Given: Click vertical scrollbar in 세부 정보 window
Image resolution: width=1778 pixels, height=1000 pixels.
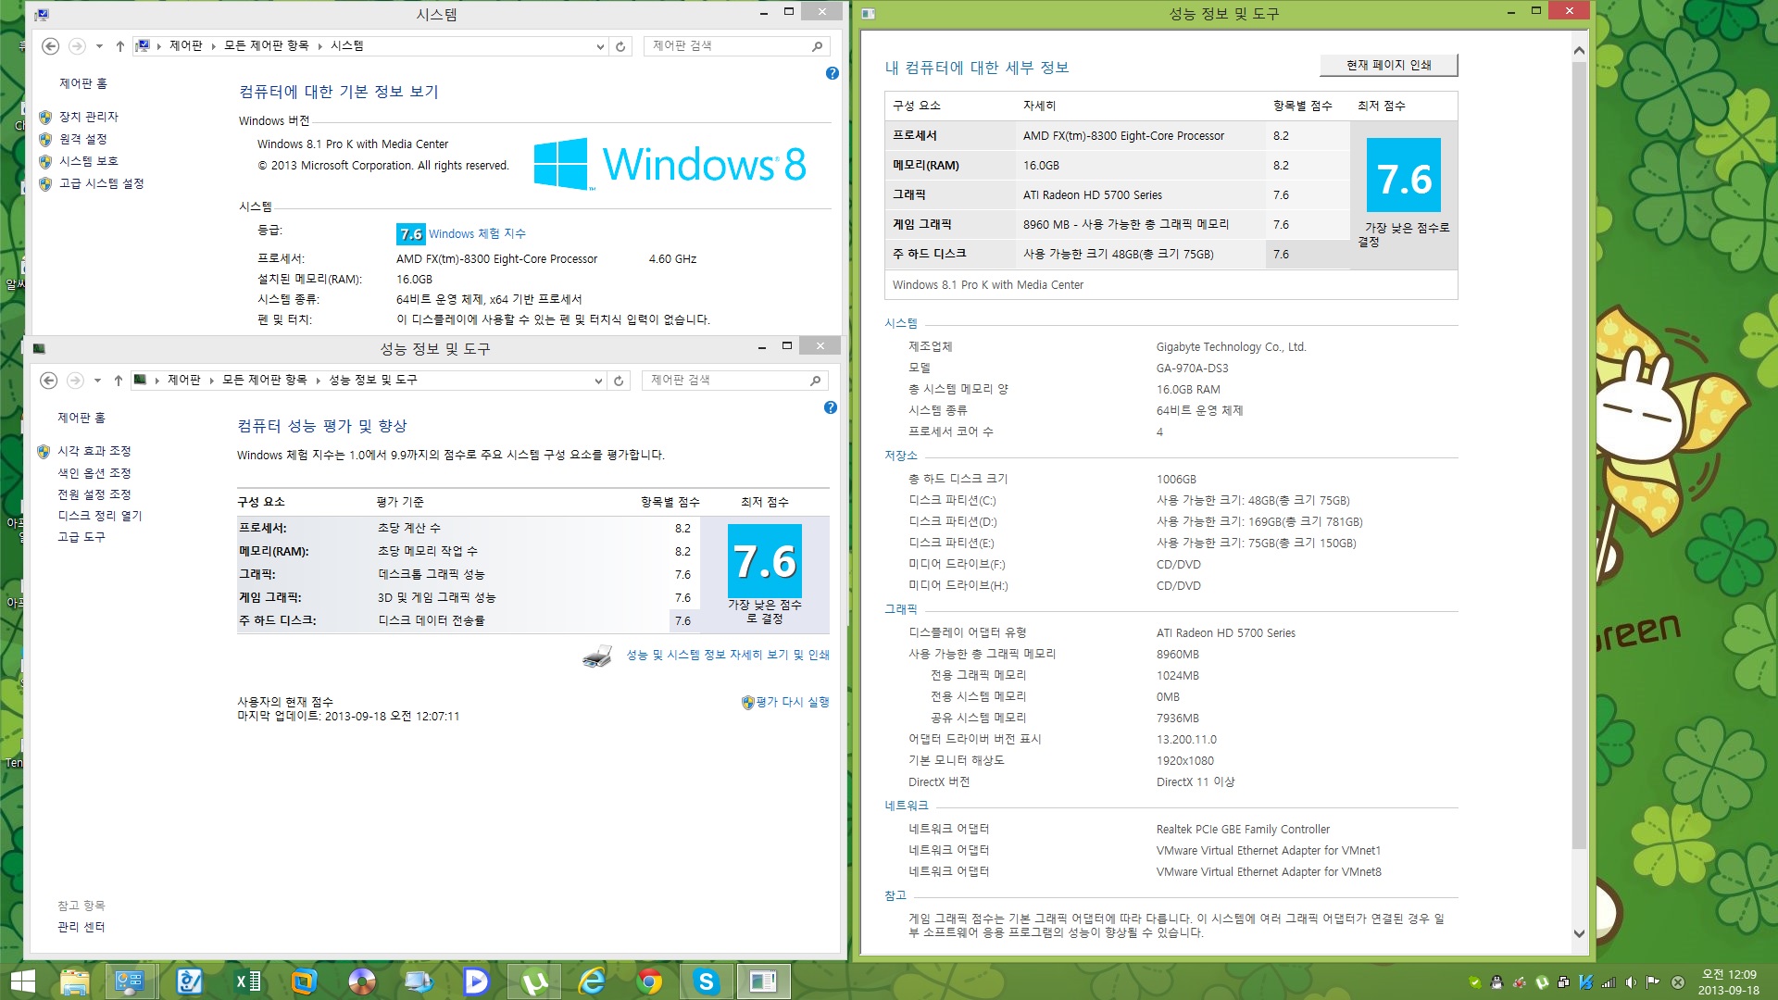Looking at the screenshot, I should click(1579, 456).
